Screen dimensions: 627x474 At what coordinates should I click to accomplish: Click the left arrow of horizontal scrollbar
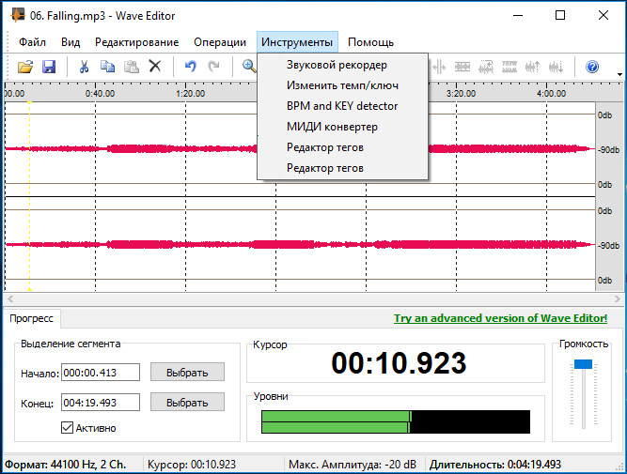[x=10, y=298]
